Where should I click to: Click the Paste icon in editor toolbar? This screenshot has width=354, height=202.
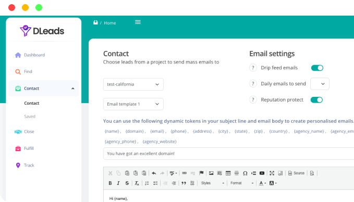coord(127,173)
